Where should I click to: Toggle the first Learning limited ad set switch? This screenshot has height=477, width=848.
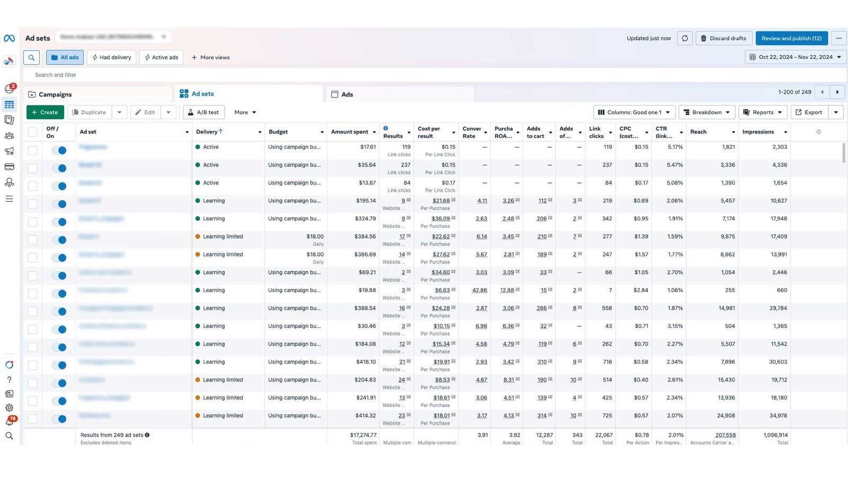tap(59, 240)
